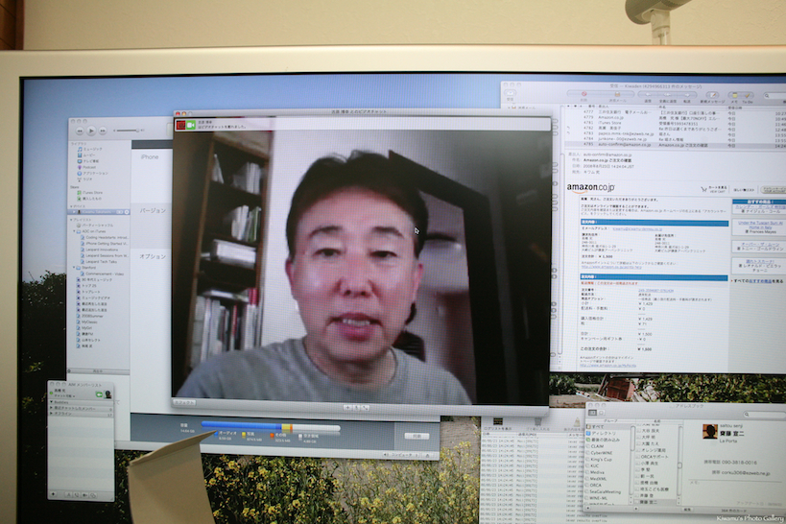This screenshot has height=524, width=786.
Task: Click the contact photo in Address Book
Action: pos(709,431)
